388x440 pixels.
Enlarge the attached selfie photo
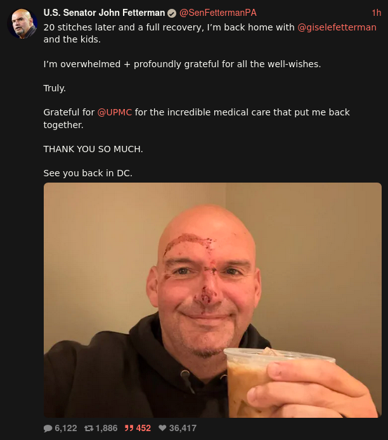click(212, 300)
